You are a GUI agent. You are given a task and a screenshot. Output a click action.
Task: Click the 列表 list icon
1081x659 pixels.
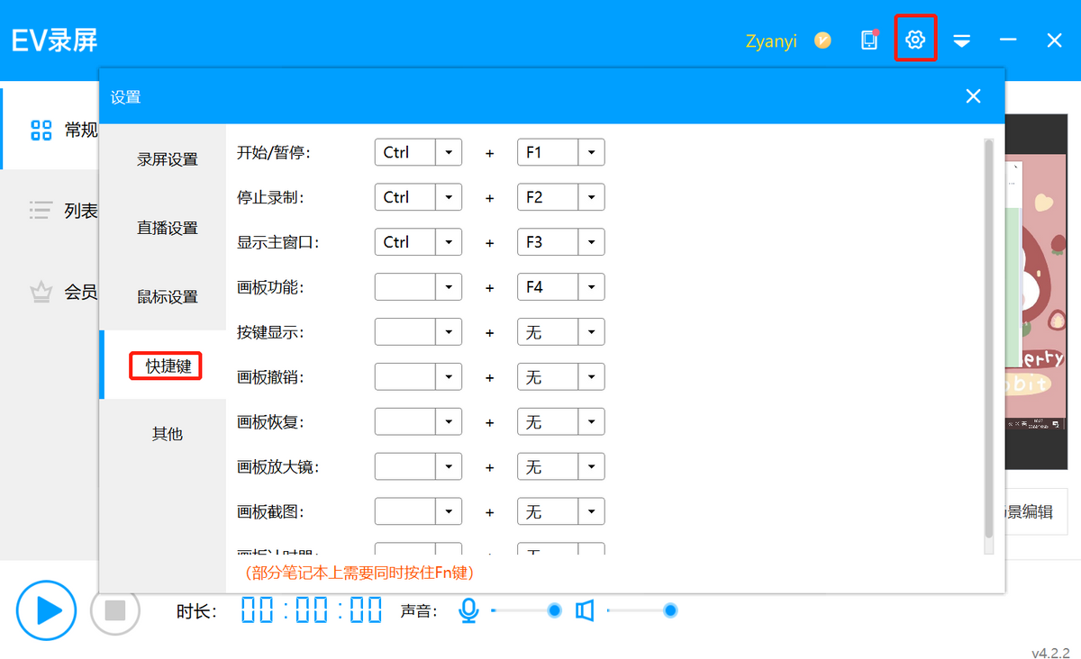click(x=41, y=211)
